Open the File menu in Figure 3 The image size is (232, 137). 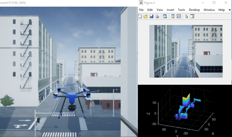pos(141,10)
